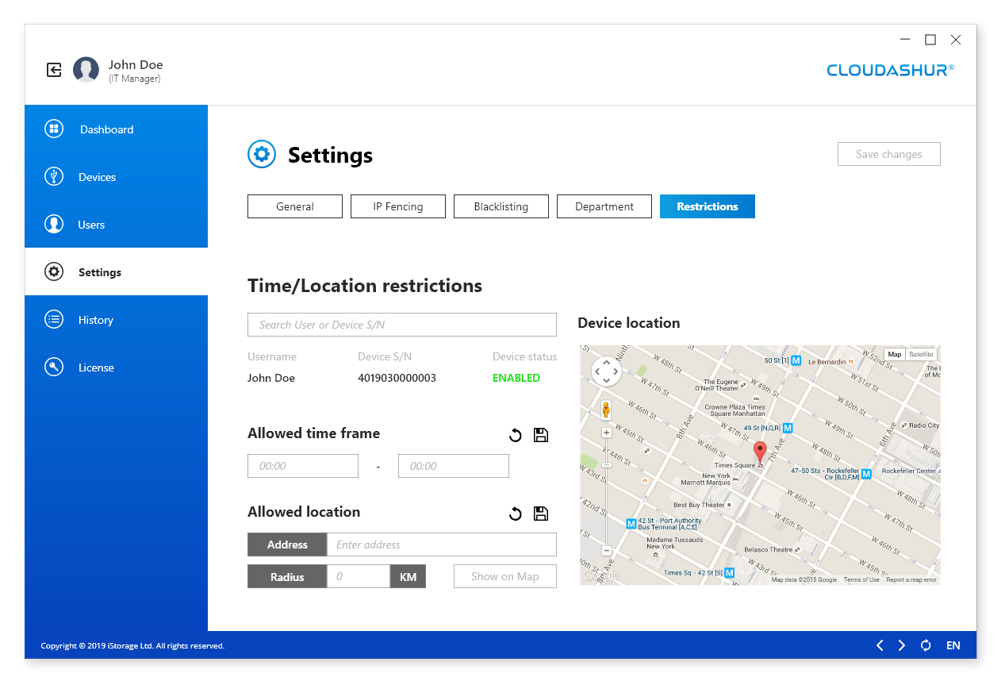1005x685 pixels.
Task: Go back using footer left arrow
Action: point(880,645)
